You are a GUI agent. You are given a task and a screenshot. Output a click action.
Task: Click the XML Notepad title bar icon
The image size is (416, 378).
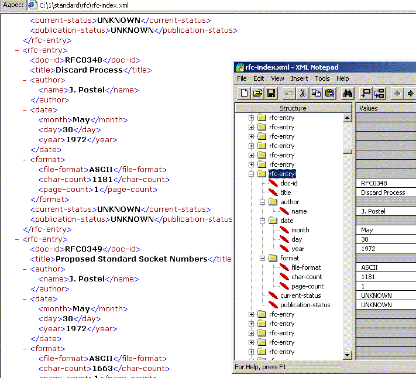(x=239, y=67)
